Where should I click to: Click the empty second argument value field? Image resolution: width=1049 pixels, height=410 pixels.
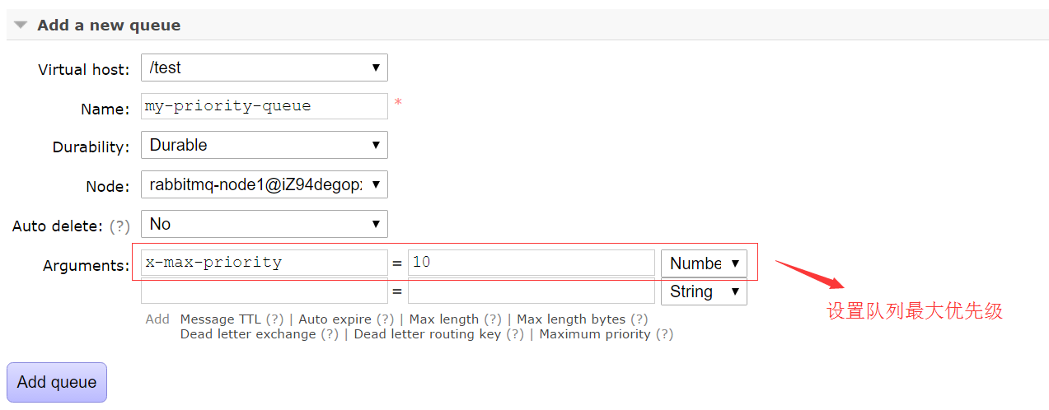click(x=531, y=291)
